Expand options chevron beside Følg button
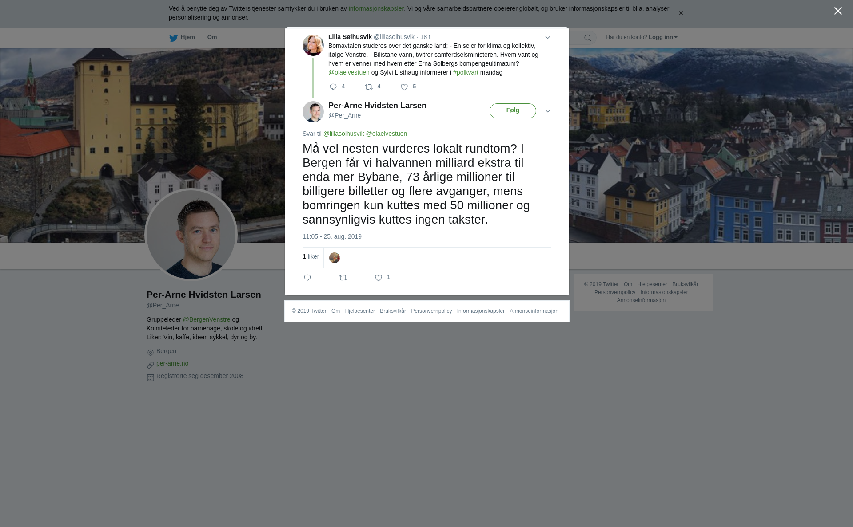Screen dimensions: 853x527 click(548, 111)
